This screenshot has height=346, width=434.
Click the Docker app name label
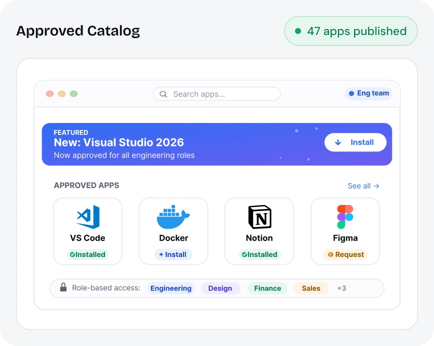173,238
